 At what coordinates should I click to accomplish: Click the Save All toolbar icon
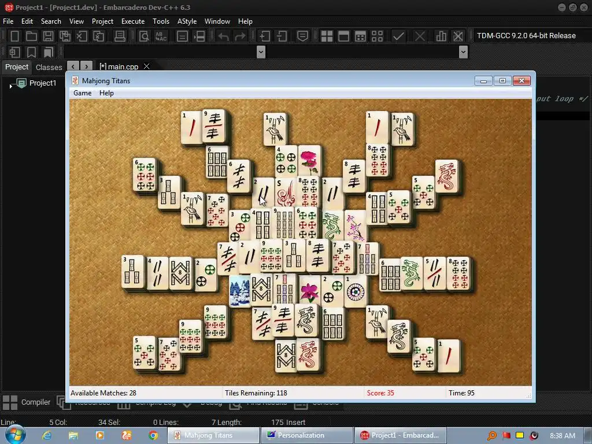[65, 36]
